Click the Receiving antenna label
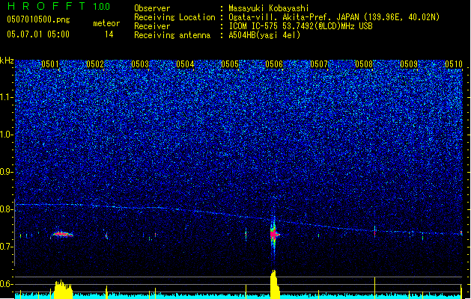The width and height of the screenshot is (471, 299). (172, 35)
